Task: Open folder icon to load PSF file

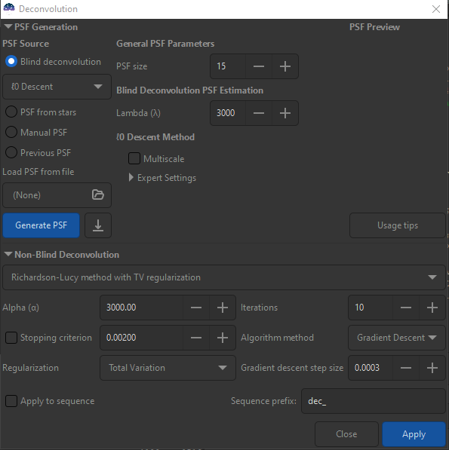Action: tap(97, 195)
